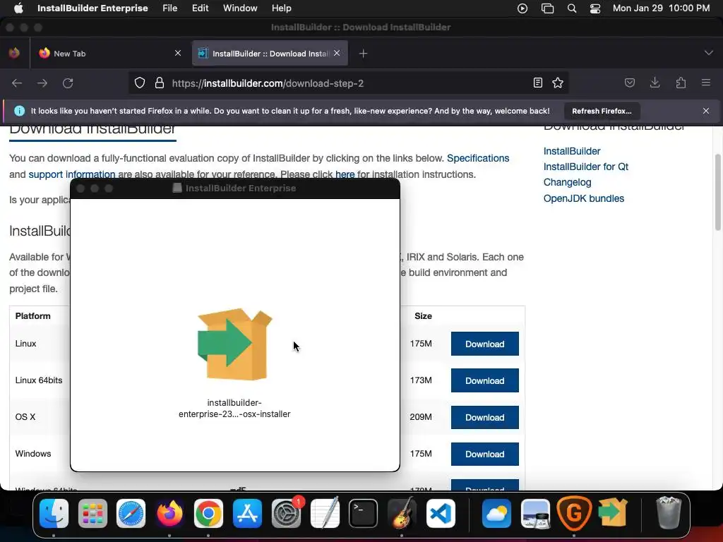Screen dimensions: 723x542
Task: Click Refresh Firefox button
Action: click(602, 111)
